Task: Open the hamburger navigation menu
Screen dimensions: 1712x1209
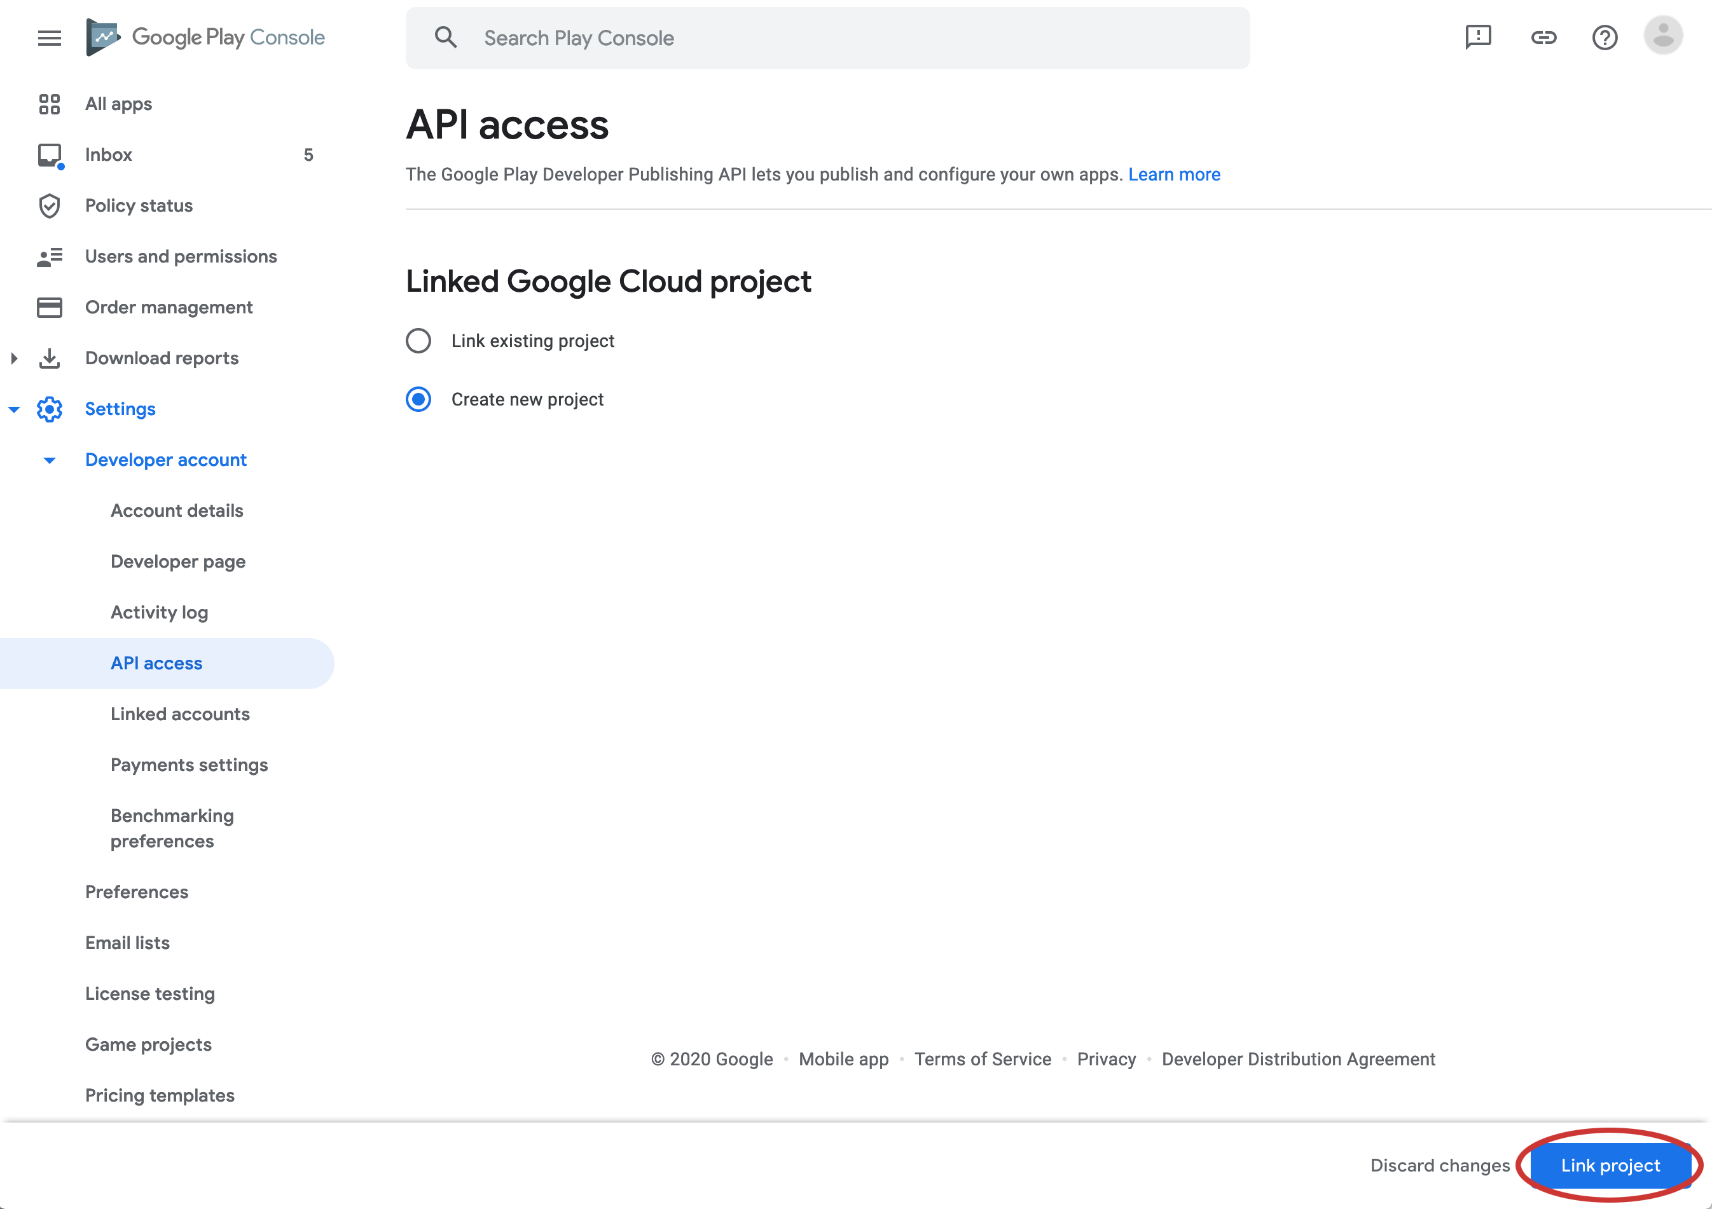Action: point(49,38)
